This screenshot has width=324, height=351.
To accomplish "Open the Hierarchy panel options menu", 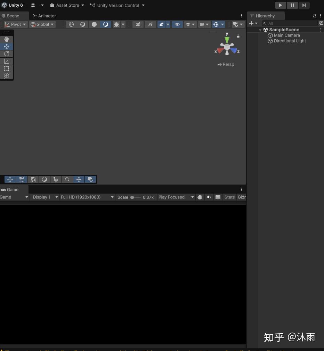I will [x=321, y=16].
